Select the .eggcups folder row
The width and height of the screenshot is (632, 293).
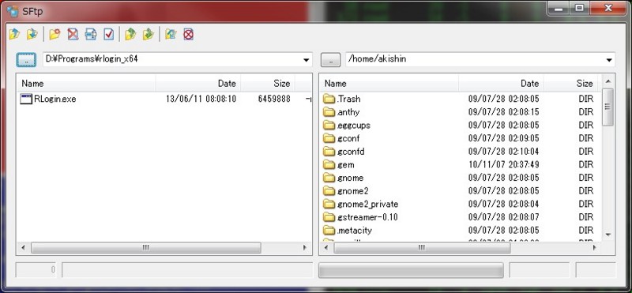(461, 125)
